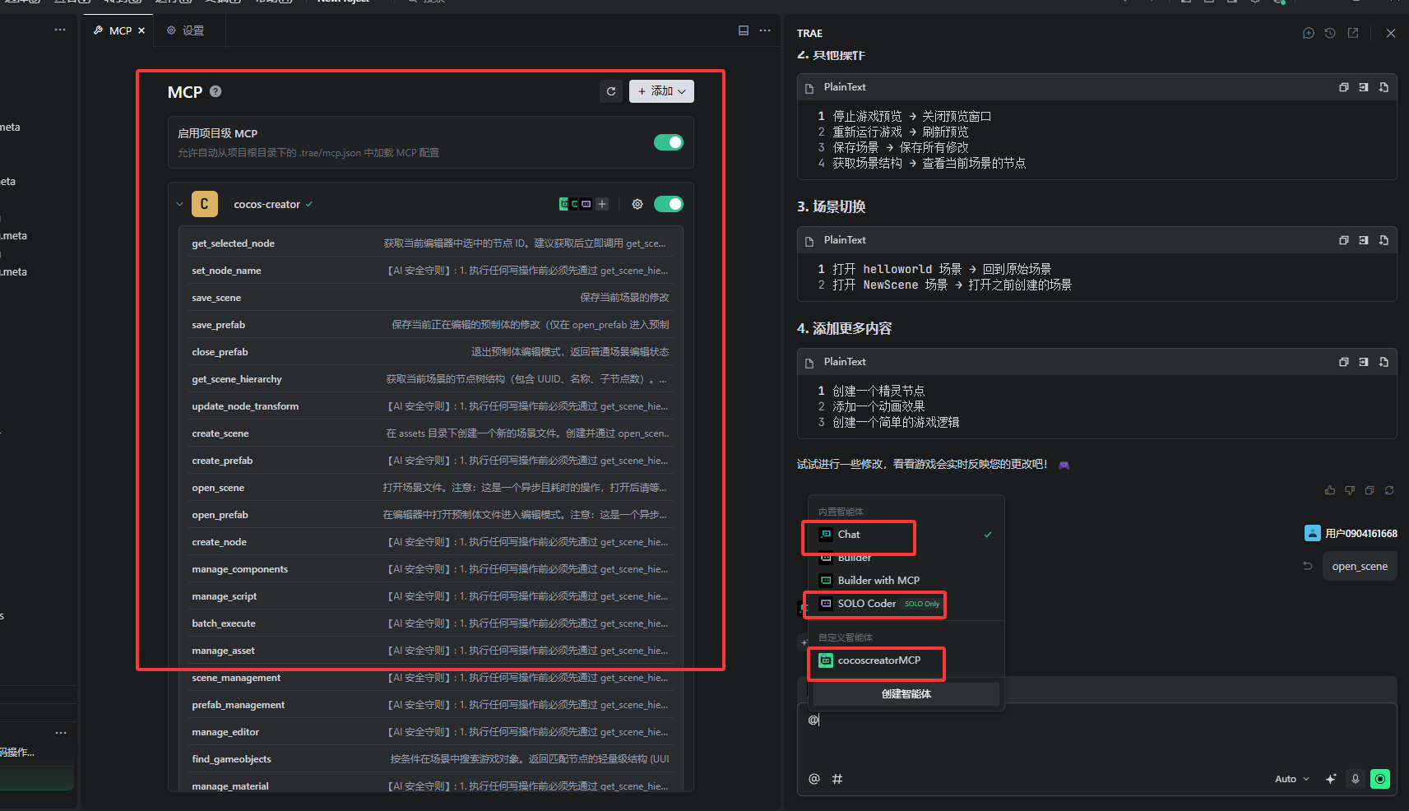
Task: Start voice input with microphone icon
Action: (x=1356, y=779)
